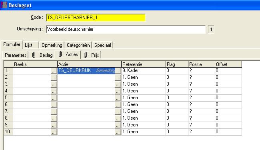This screenshot has height=150, width=260.
Task: Click the Actie column header
Action: [x=89, y=64]
